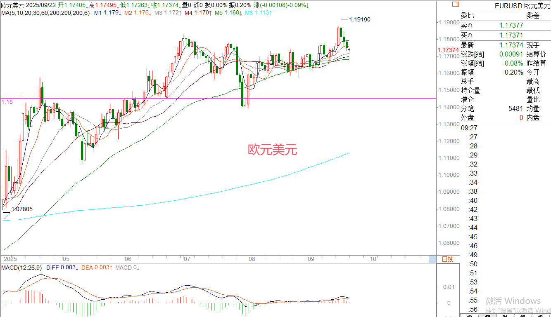Click the circled-one icon beside 买
Image resolution: width=551 pixels, height=317 pixels.
(470, 36)
